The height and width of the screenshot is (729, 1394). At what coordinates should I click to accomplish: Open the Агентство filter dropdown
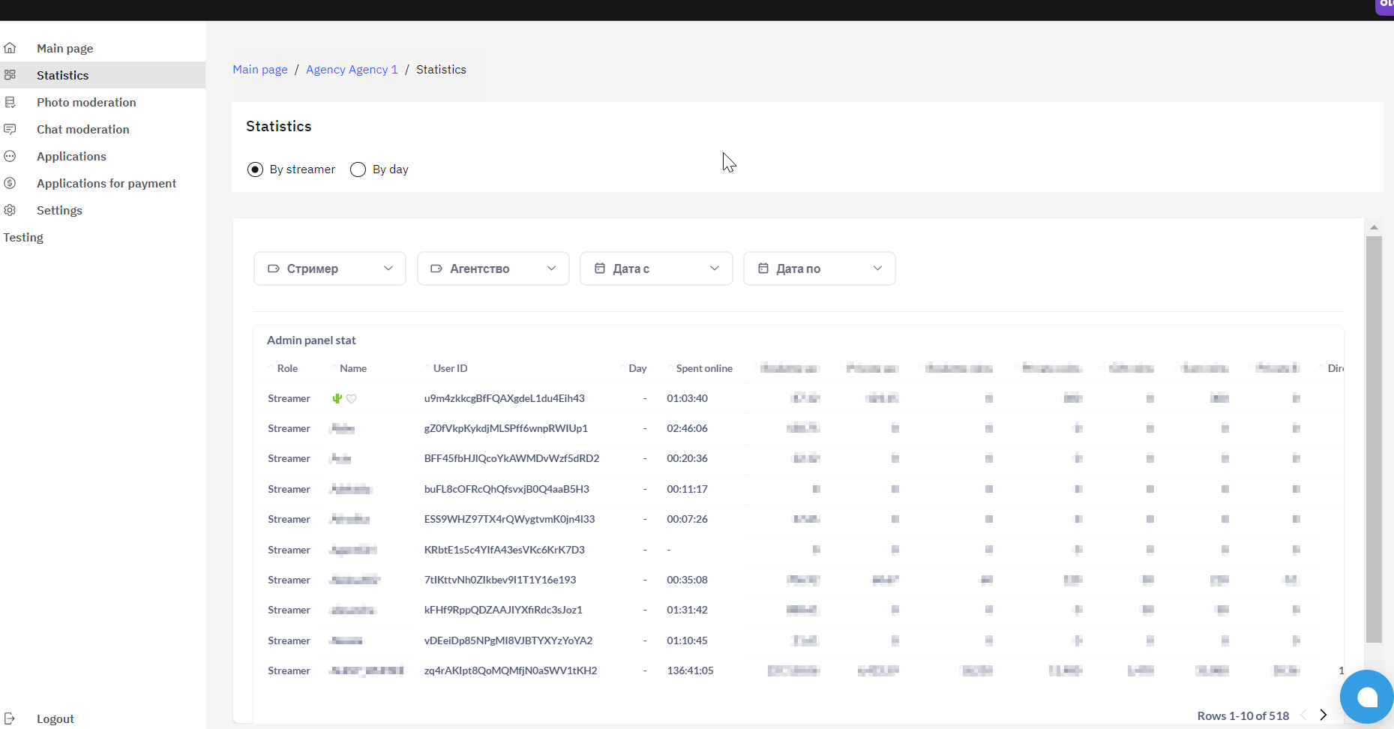tap(493, 268)
